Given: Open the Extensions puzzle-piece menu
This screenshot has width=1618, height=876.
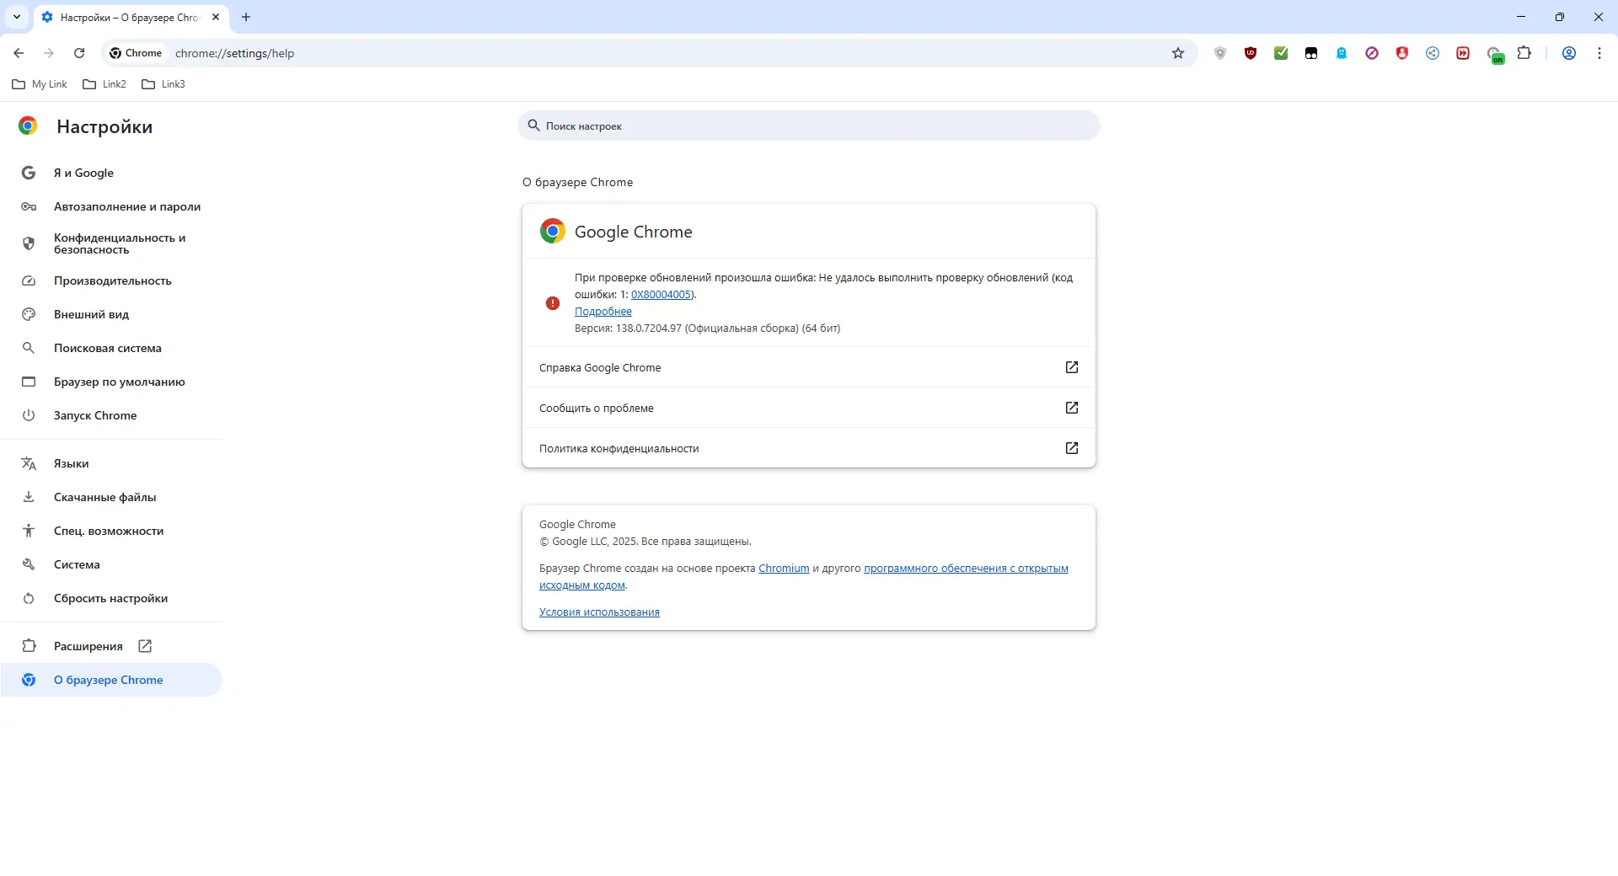Looking at the screenshot, I should click(x=1524, y=53).
